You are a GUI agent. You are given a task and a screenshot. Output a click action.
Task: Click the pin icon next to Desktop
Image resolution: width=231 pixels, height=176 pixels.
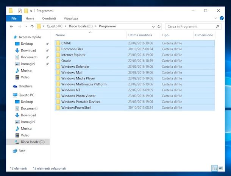[x=47, y=44]
